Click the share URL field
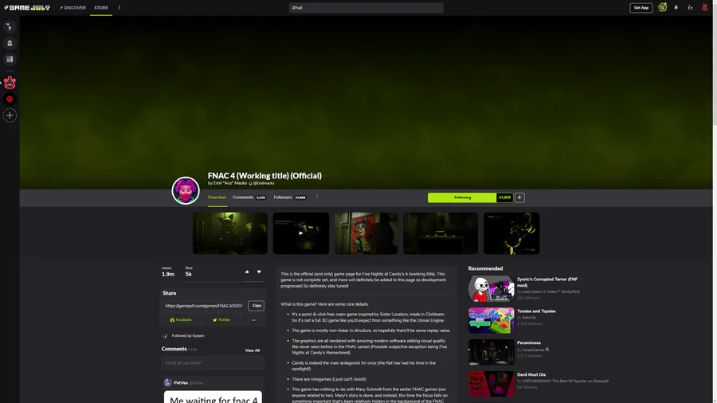The image size is (717, 403). tap(204, 306)
